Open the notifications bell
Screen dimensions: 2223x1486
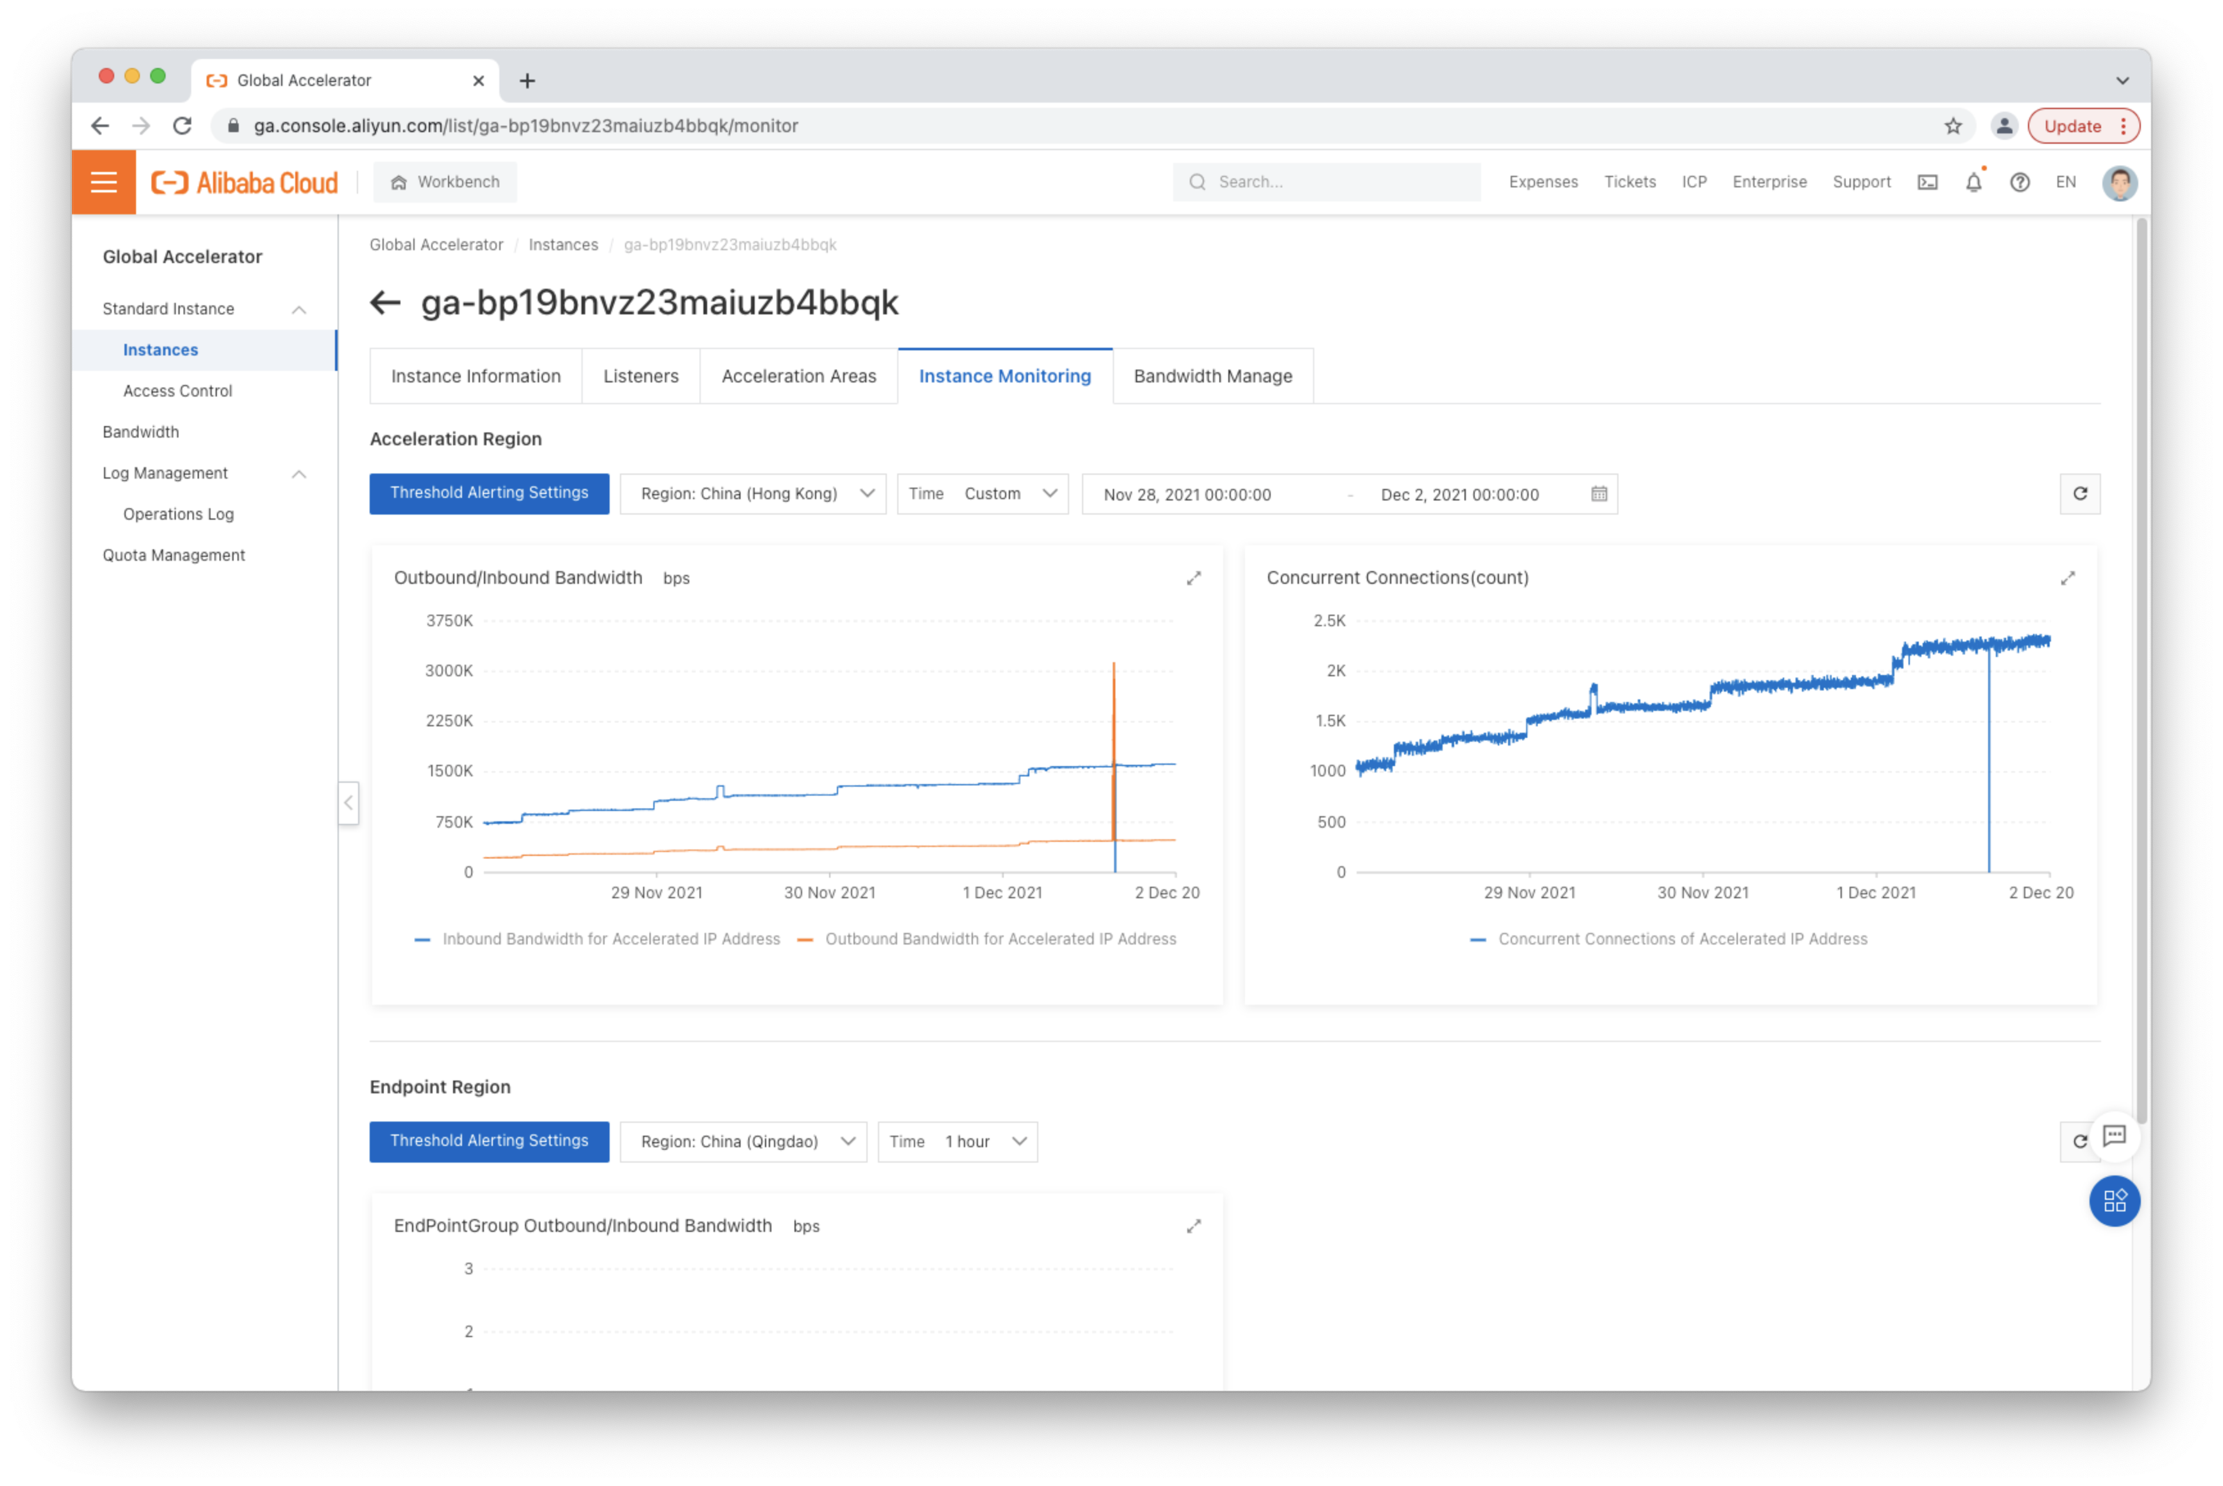(1974, 182)
